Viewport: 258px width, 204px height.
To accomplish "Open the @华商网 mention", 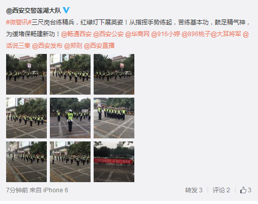I will click(x=137, y=34).
